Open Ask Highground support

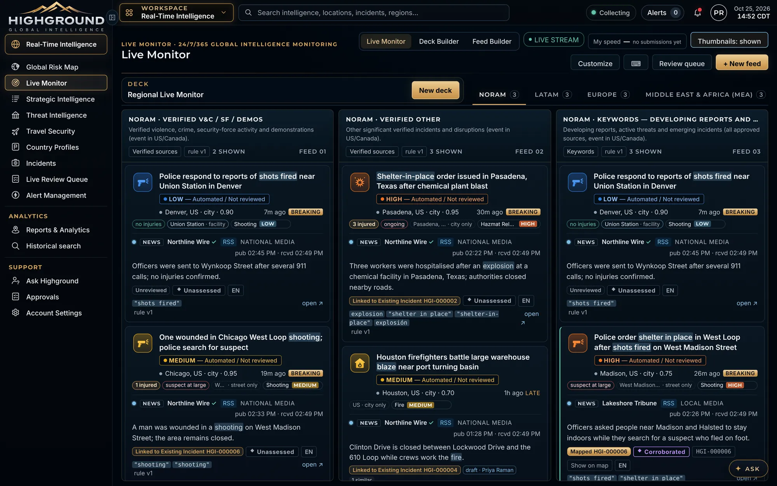pos(56,281)
